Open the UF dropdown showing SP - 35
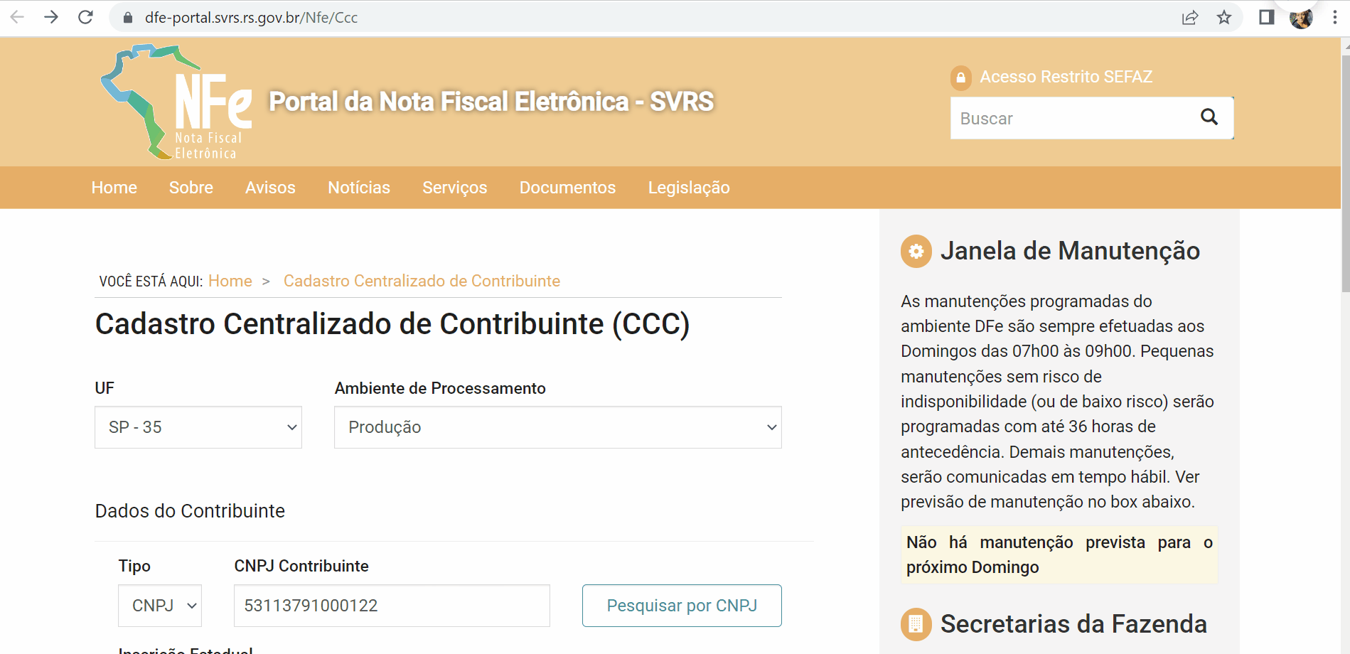Screen dimensions: 1350x654 [198, 427]
